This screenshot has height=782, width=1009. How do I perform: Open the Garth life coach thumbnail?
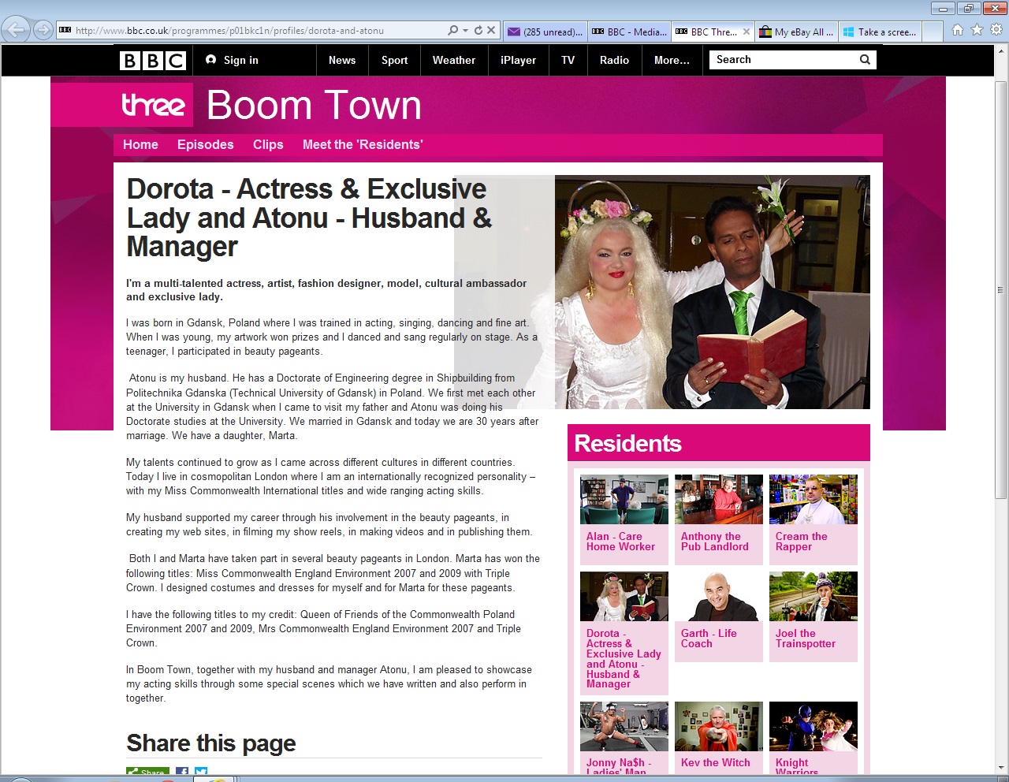coord(719,597)
